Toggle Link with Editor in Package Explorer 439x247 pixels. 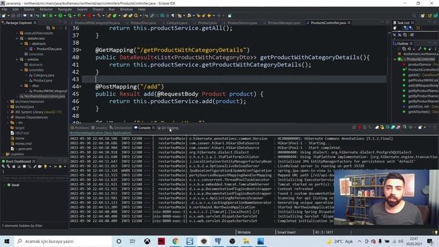click(54, 28)
